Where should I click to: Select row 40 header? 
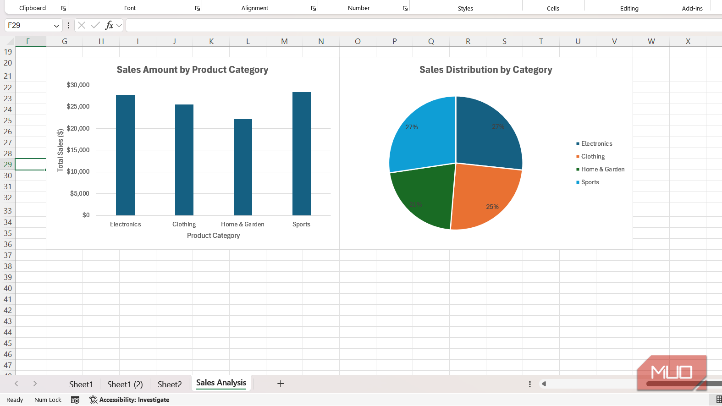(x=8, y=288)
